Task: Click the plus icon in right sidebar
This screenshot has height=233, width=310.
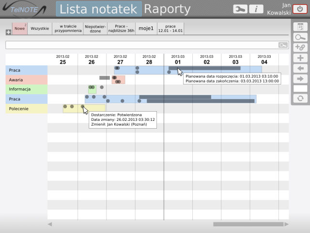Action: pos(300,58)
